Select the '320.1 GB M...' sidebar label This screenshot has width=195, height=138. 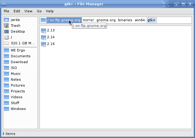point(23,43)
